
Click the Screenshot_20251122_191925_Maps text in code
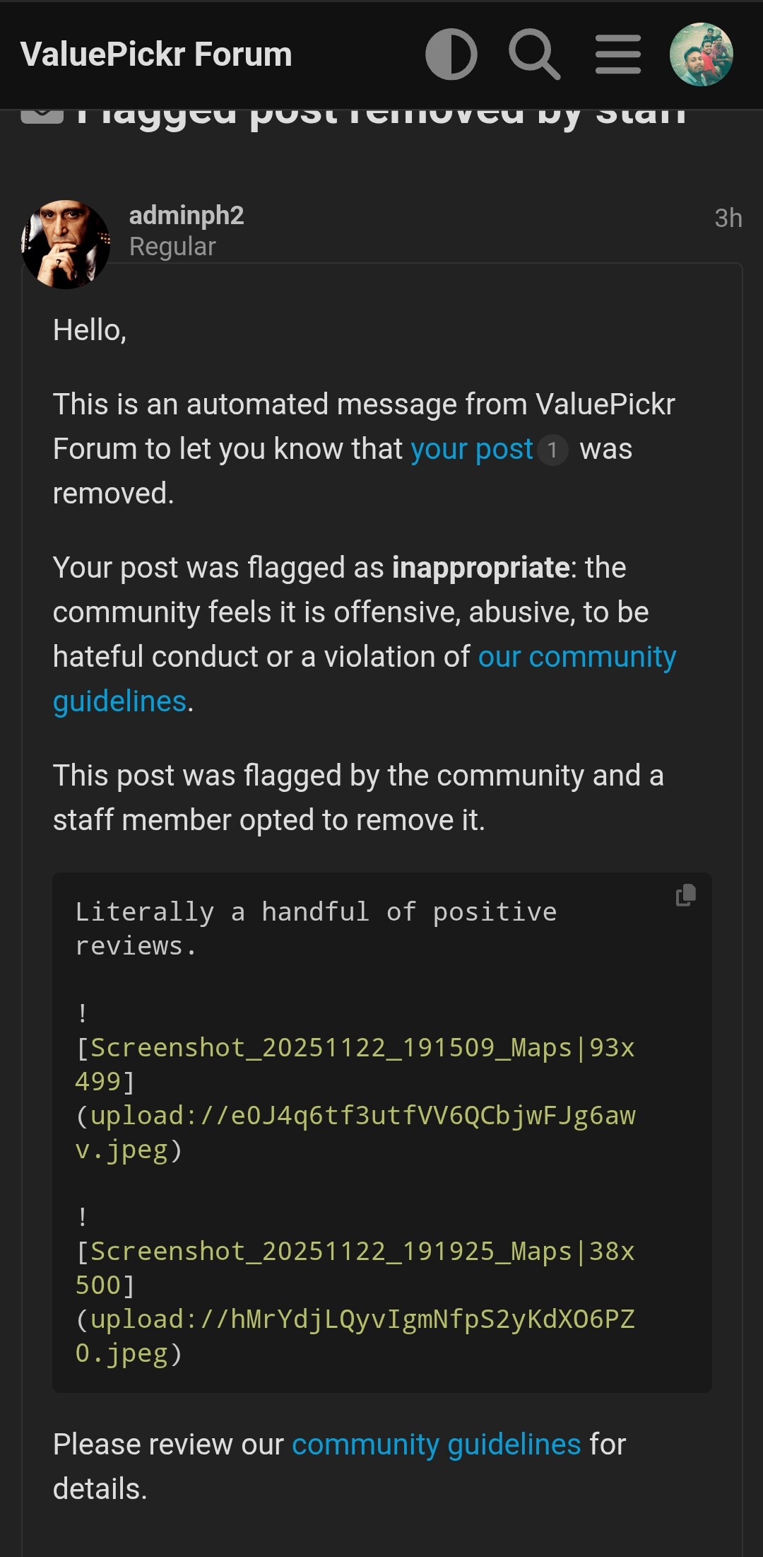[x=331, y=1252]
